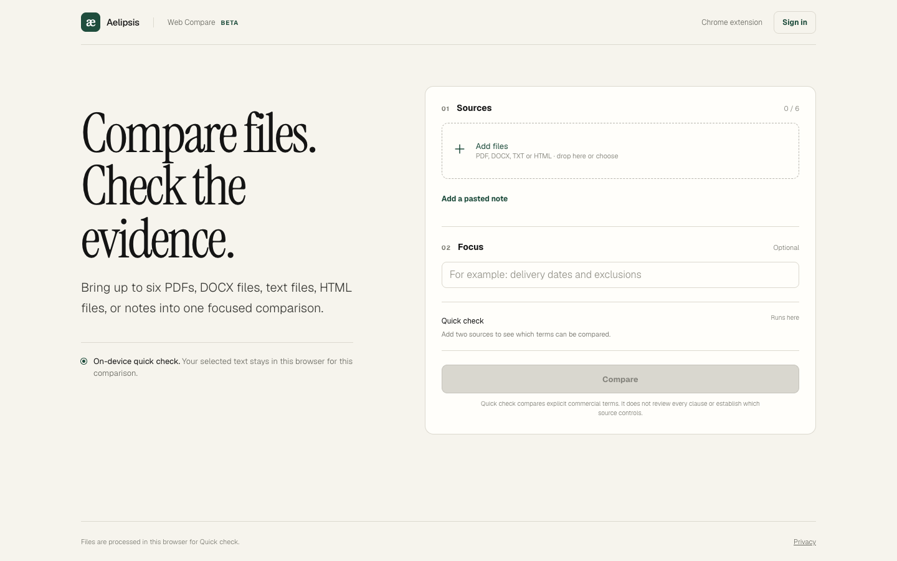897x561 pixels.
Task: Click the green On-device quick check indicator
Action: [84, 362]
